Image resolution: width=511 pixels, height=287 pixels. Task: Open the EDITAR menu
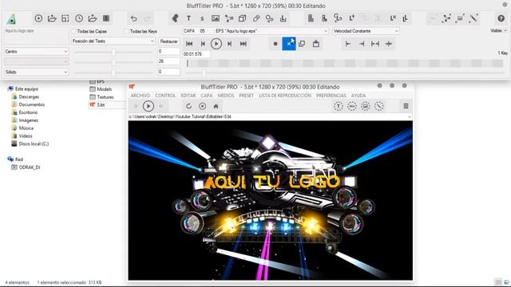point(188,96)
